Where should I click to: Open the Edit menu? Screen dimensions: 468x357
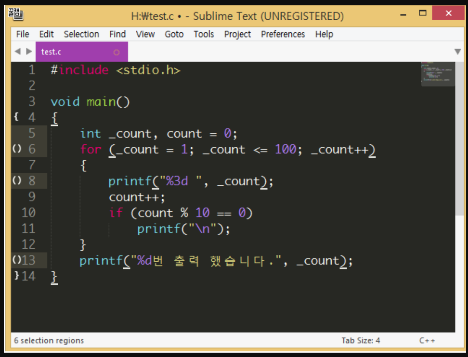pyautogui.click(x=46, y=34)
